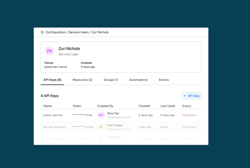
Task: Click the Configuration gear icon
Action: 42,32
